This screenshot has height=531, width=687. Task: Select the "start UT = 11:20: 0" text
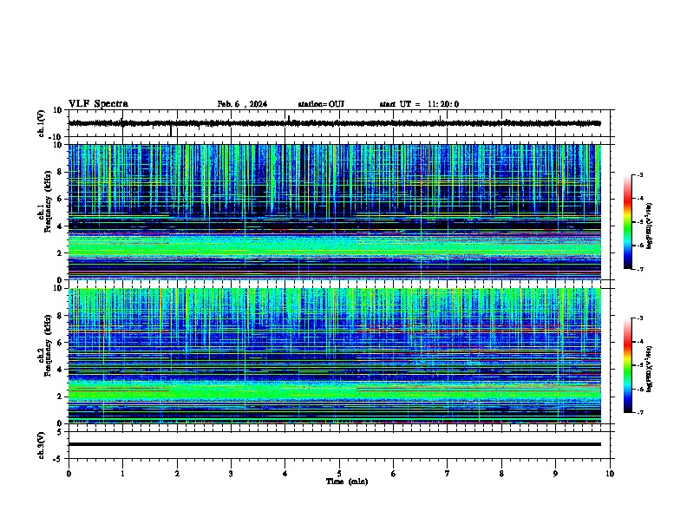(x=419, y=104)
